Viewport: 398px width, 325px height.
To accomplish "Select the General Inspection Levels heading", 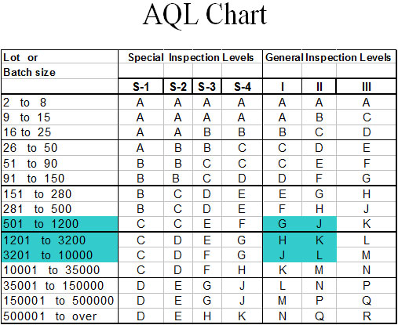I will pyautogui.click(x=328, y=57).
